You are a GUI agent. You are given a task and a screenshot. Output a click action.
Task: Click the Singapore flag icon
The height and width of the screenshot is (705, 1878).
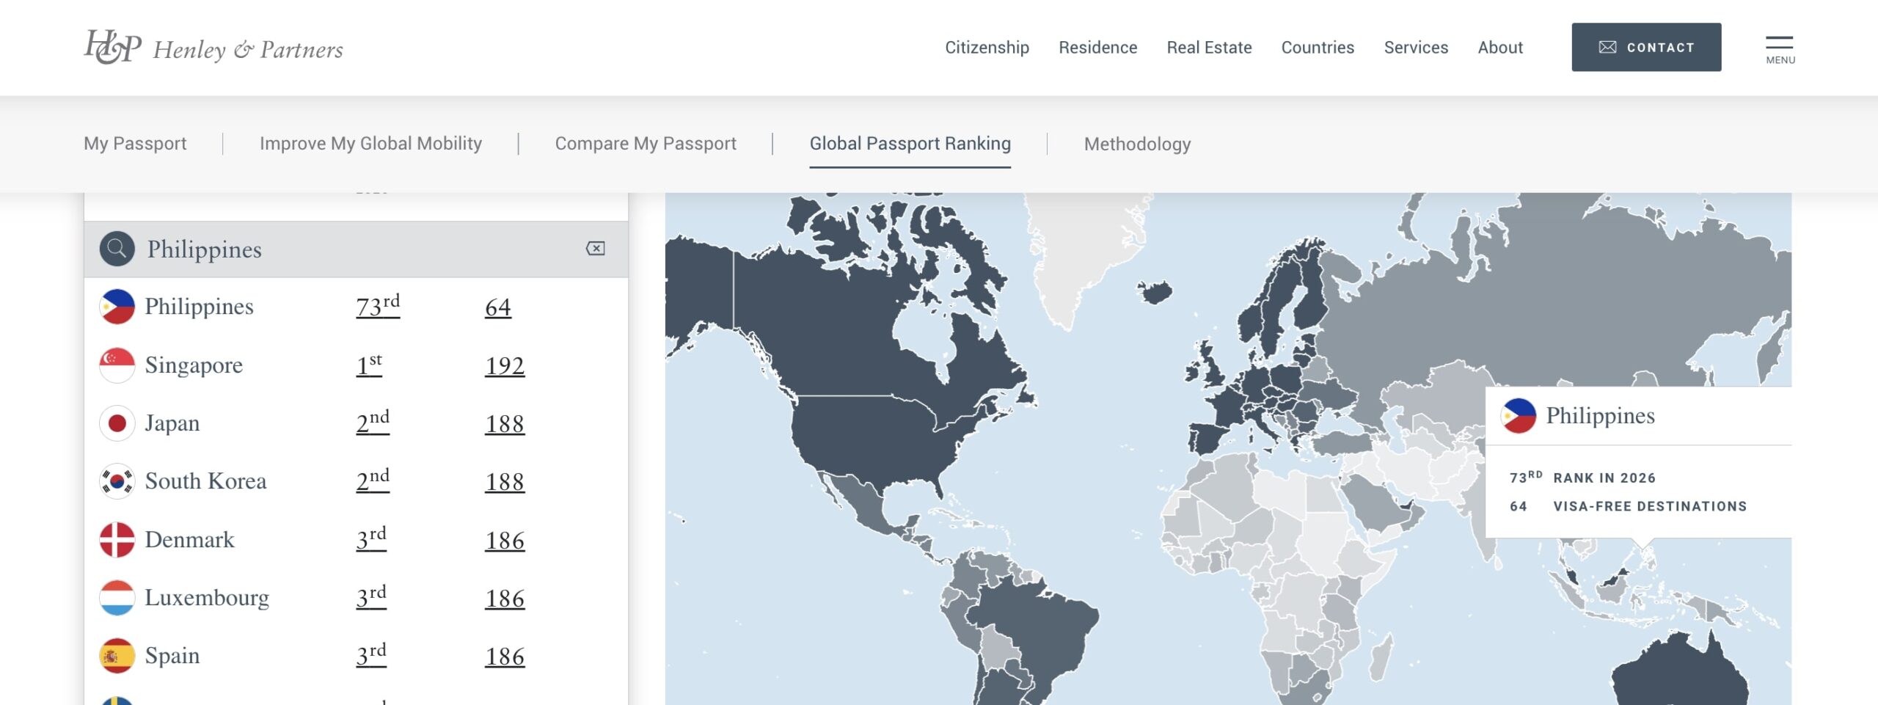[x=117, y=365]
